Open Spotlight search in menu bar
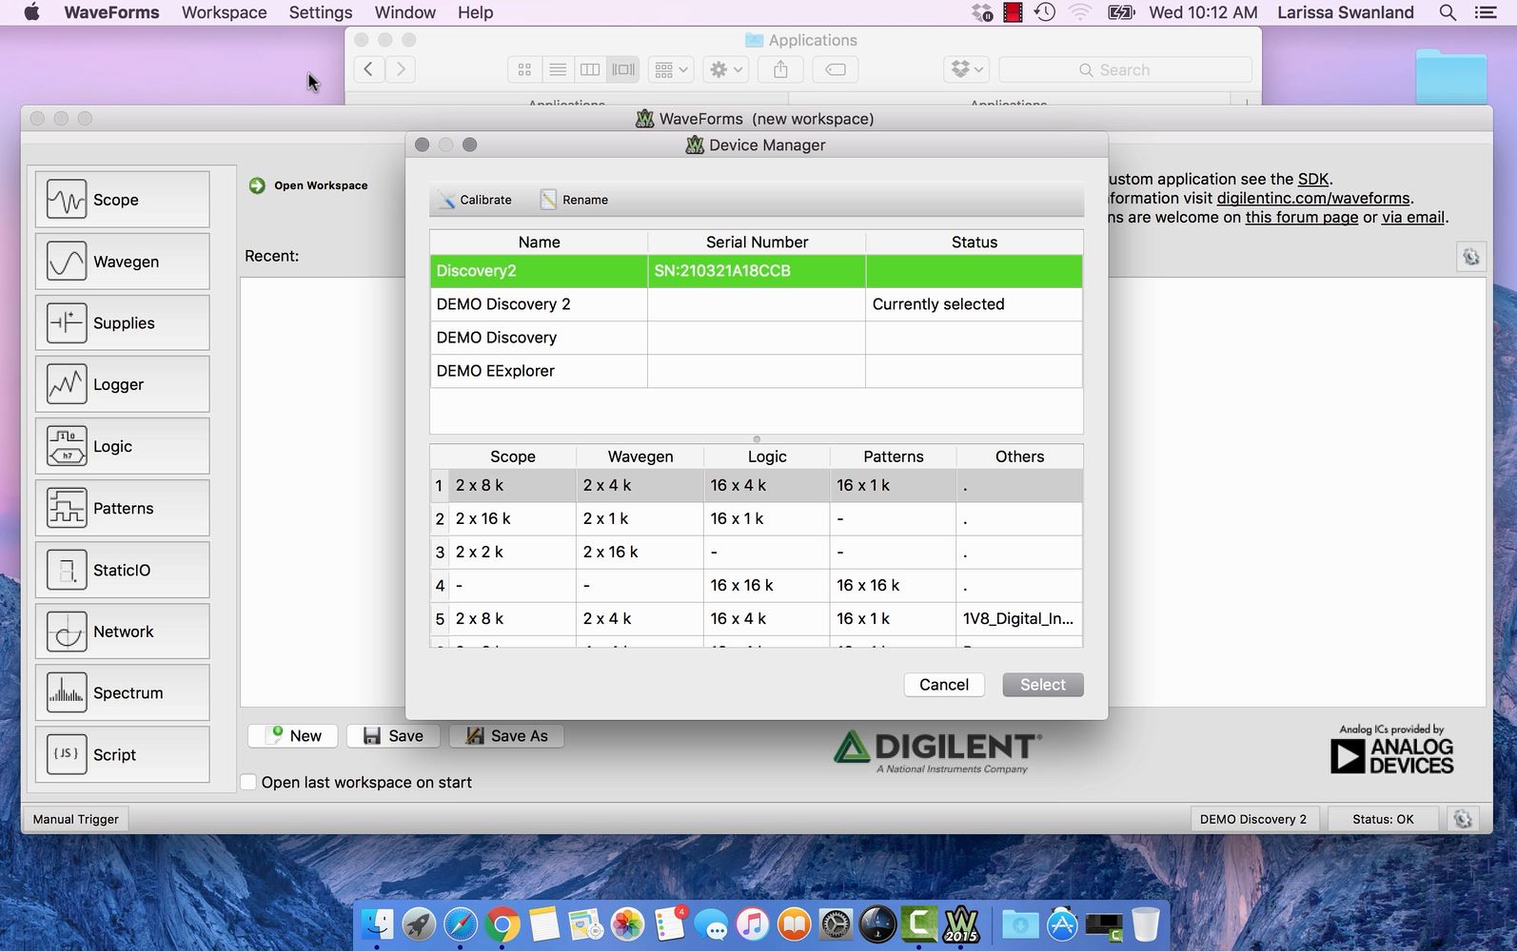 1448,12
